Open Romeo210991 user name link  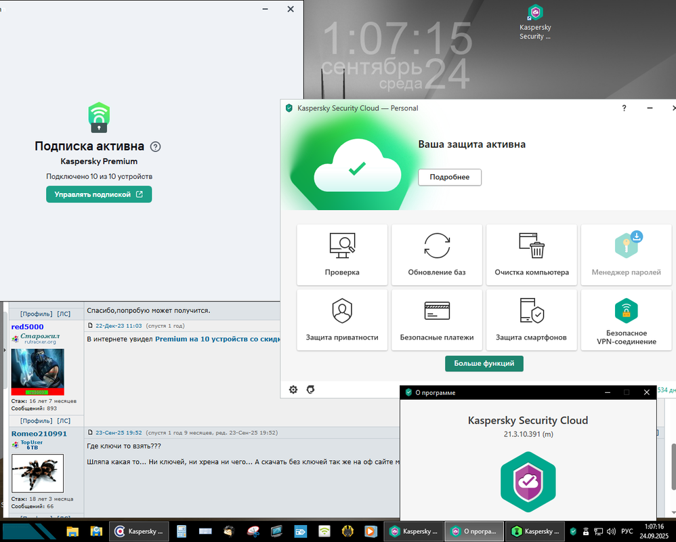click(x=39, y=434)
